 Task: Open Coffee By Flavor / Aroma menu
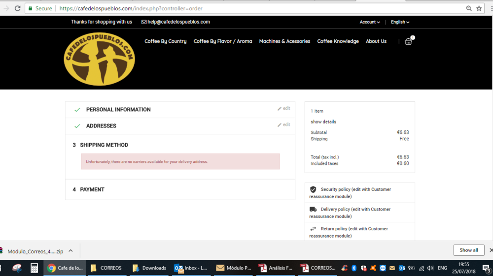pos(223,41)
